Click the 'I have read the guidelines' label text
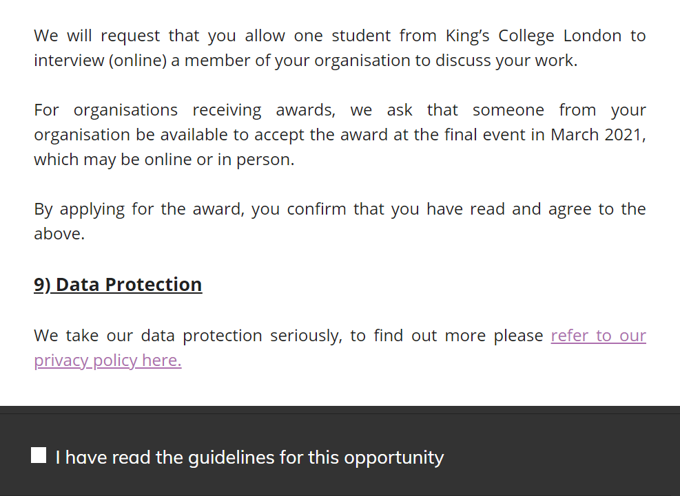Viewport: 680px width, 496px height. pyautogui.click(x=250, y=457)
